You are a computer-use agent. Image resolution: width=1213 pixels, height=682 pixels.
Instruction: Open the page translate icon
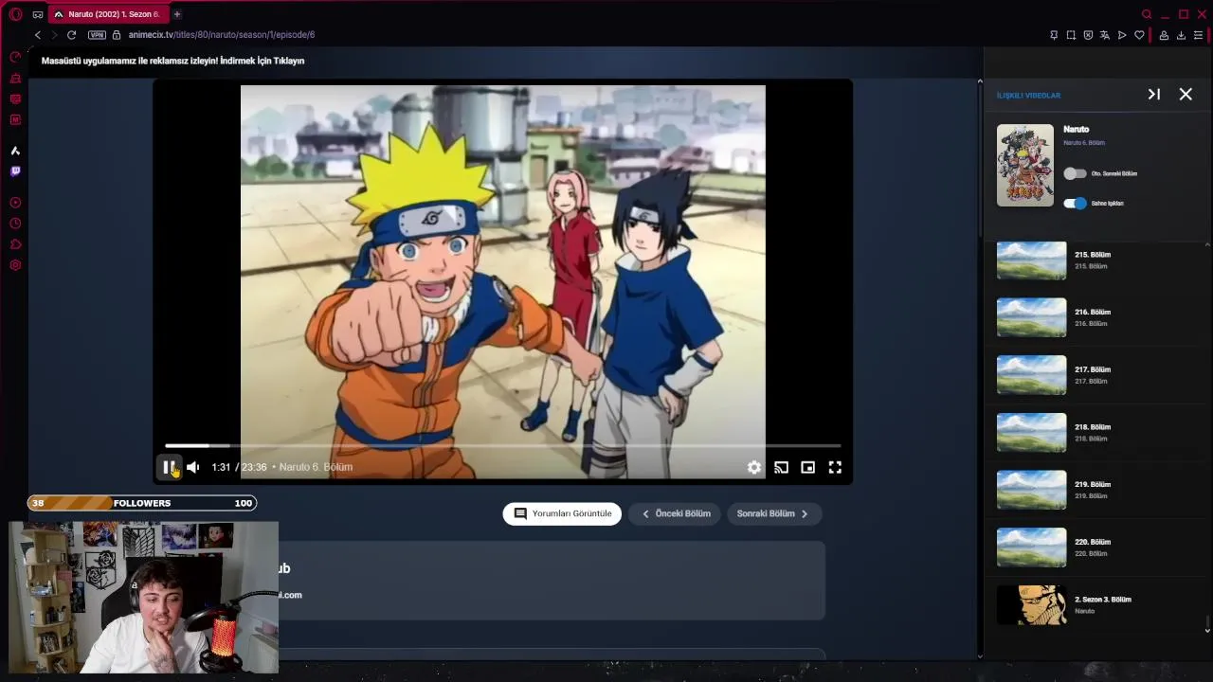coord(1105,35)
